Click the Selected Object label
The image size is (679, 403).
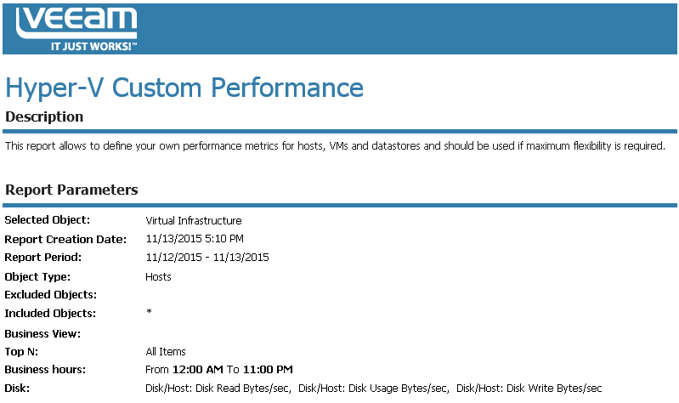(48, 220)
